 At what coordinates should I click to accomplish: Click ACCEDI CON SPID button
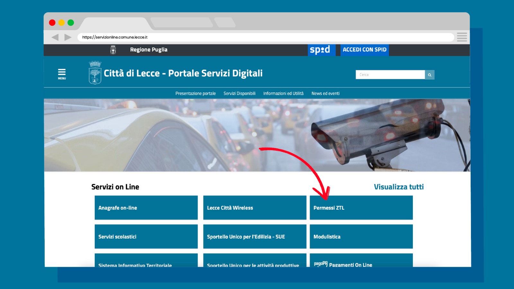point(365,50)
